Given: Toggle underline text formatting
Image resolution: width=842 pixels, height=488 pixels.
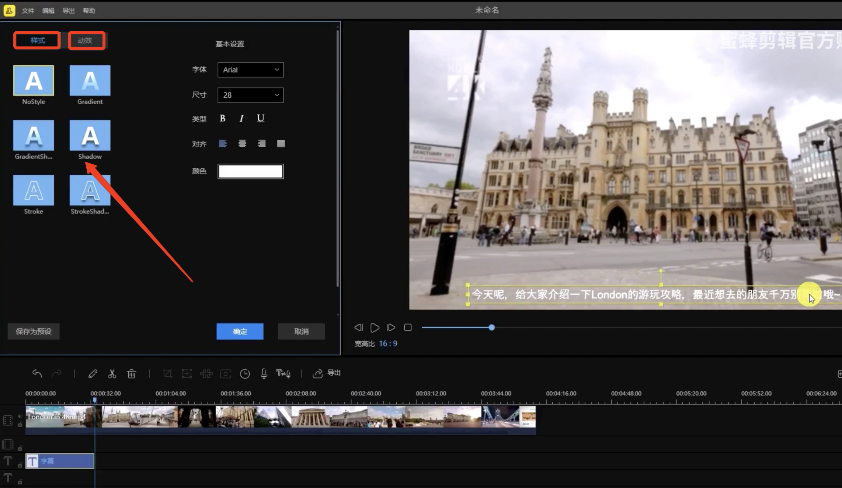Looking at the screenshot, I should (261, 118).
